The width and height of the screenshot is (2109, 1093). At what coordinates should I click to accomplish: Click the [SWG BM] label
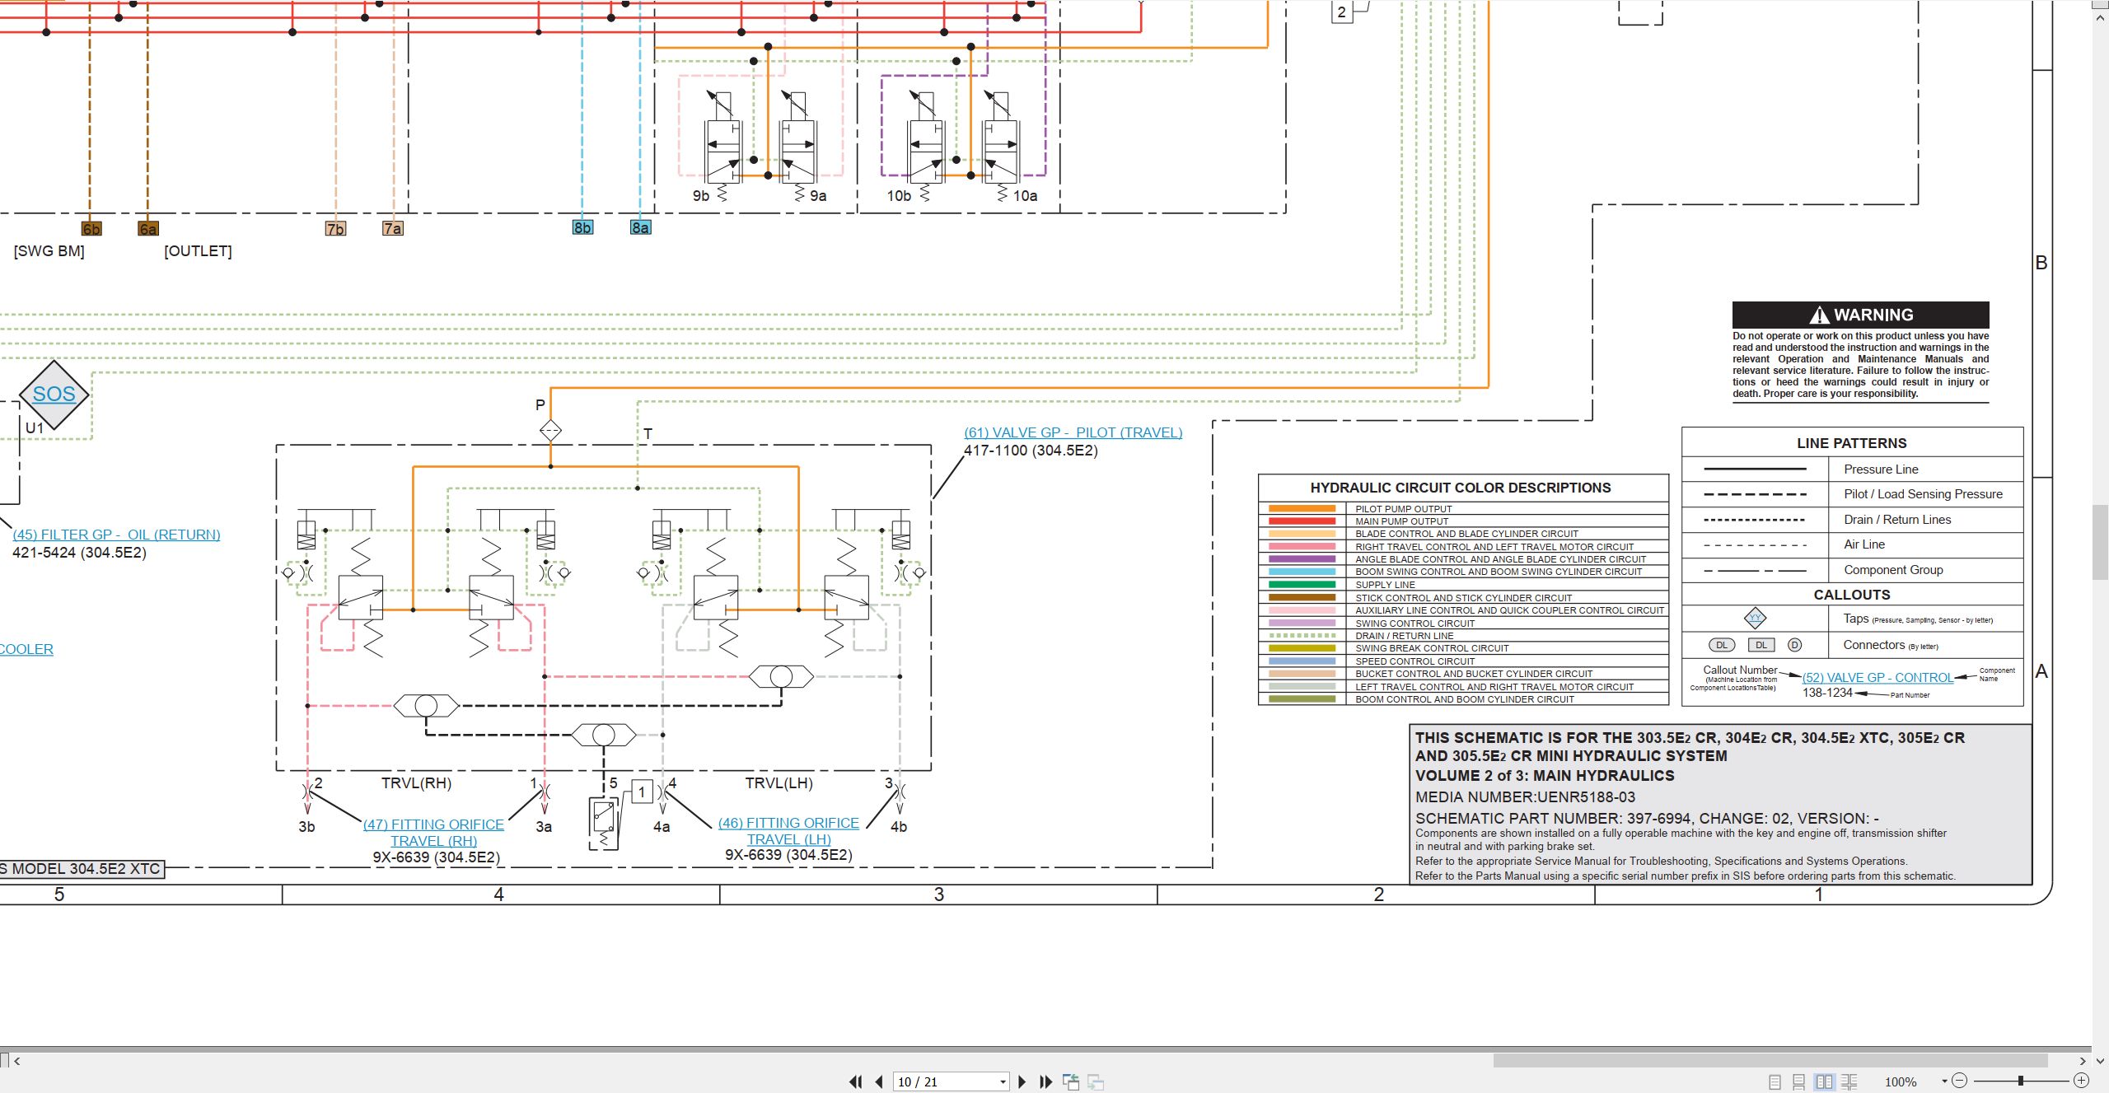click(x=49, y=251)
